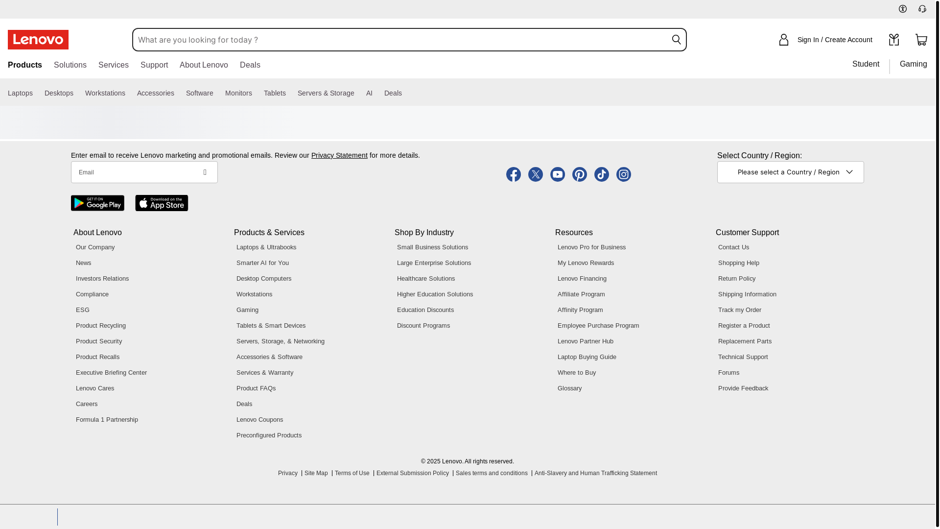
Task: Go to the Gaming store link
Action: coord(914,64)
